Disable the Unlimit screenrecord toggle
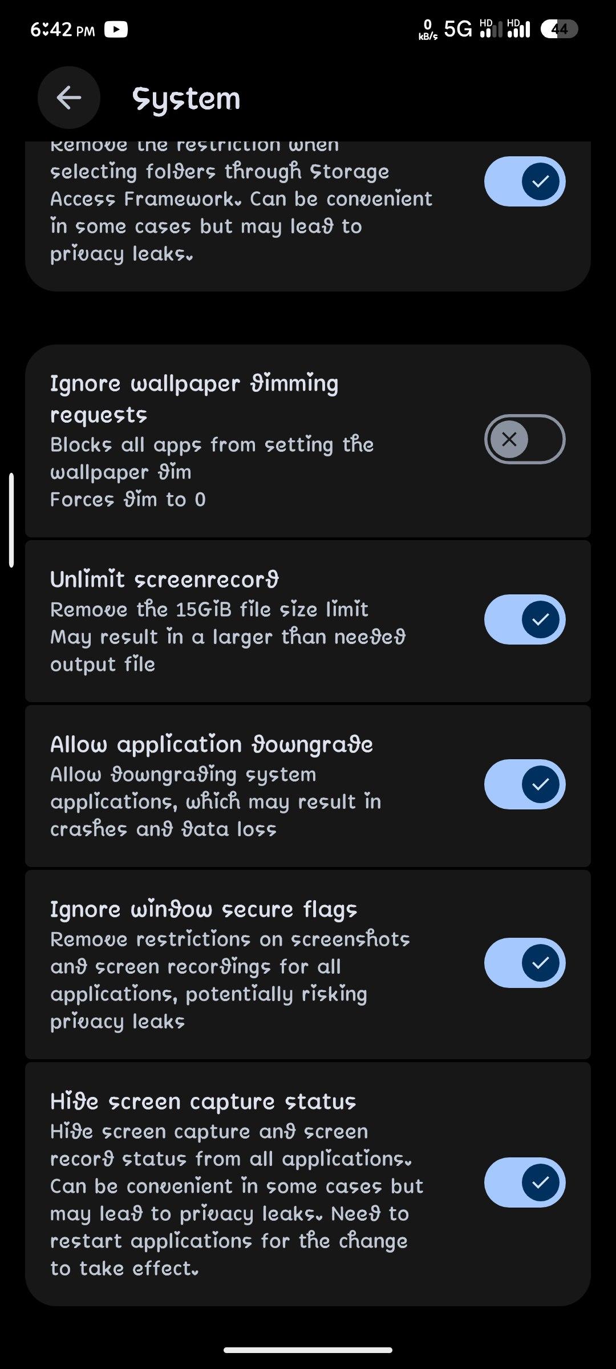The height and width of the screenshot is (1369, 616). 524,619
